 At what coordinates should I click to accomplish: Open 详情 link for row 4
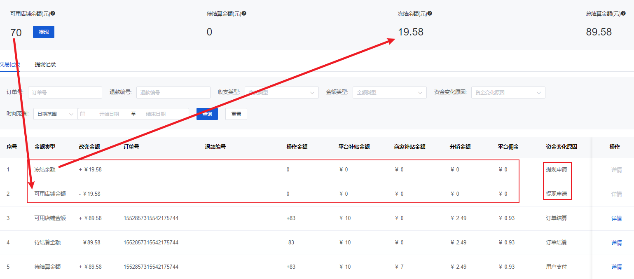pyautogui.click(x=616, y=243)
